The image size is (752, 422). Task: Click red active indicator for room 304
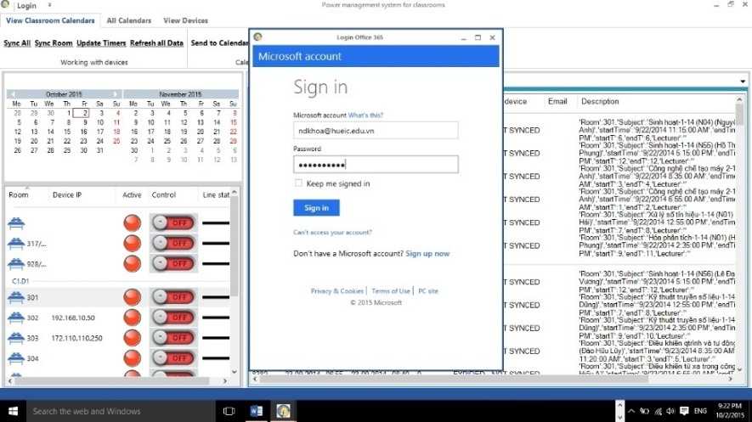pos(133,357)
